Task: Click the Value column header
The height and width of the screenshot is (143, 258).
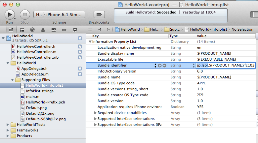Action: pos(201,36)
